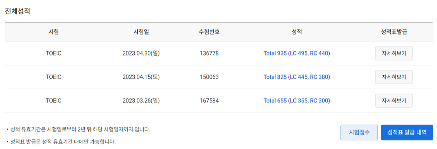Click TOEIC in the 167584 row
Screen dimensions: 437x149
point(54,100)
